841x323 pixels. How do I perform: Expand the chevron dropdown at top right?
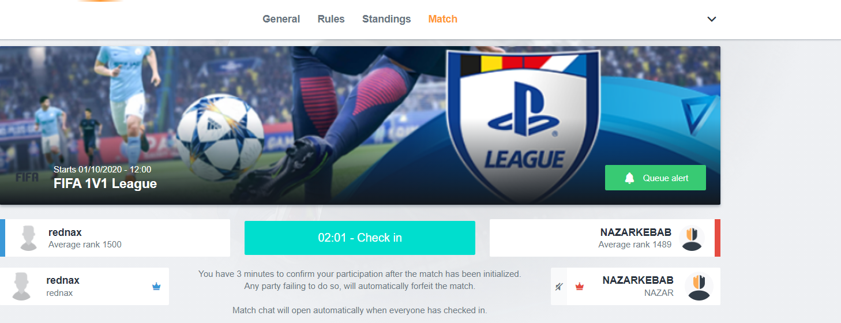pyautogui.click(x=712, y=19)
